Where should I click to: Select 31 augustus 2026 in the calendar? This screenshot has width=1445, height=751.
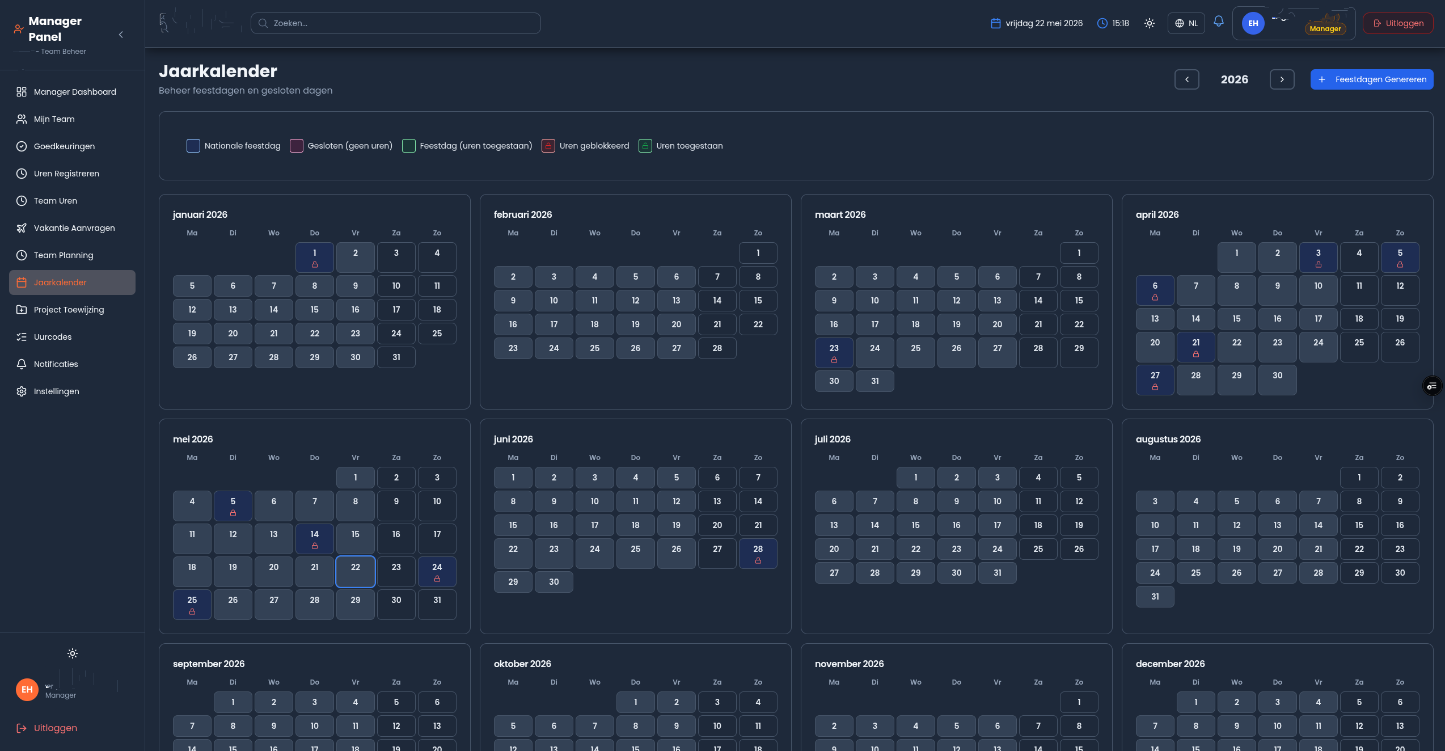(x=1155, y=597)
